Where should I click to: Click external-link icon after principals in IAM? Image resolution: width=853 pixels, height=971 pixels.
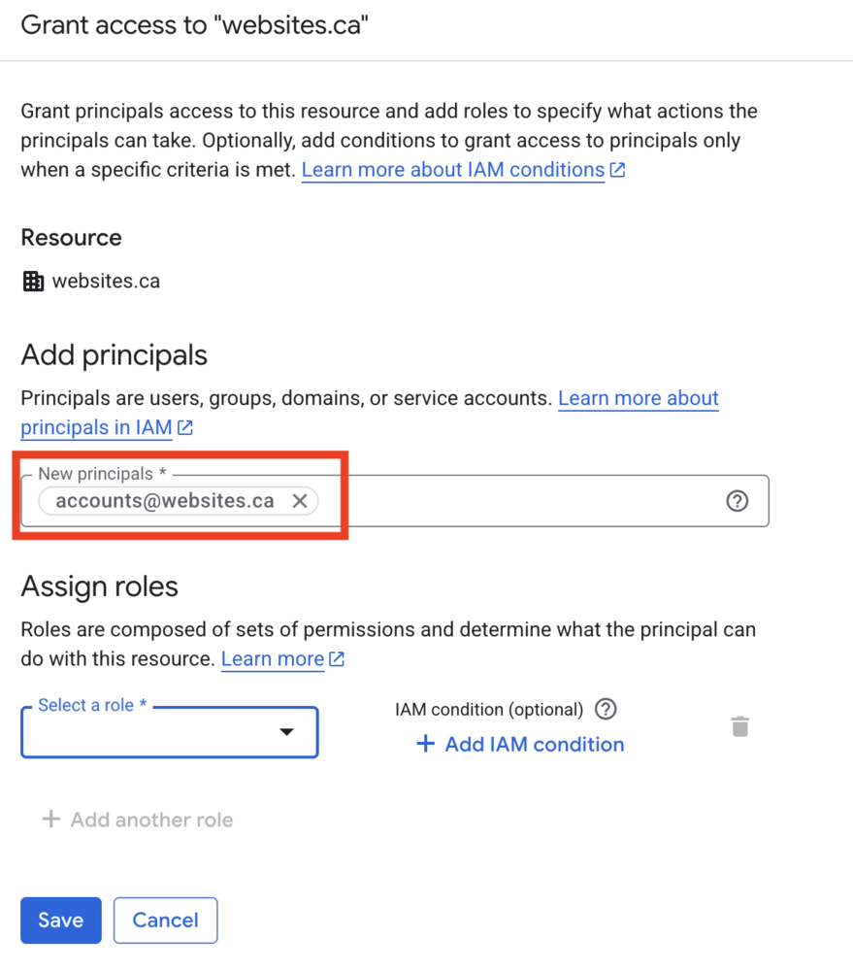tap(185, 427)
